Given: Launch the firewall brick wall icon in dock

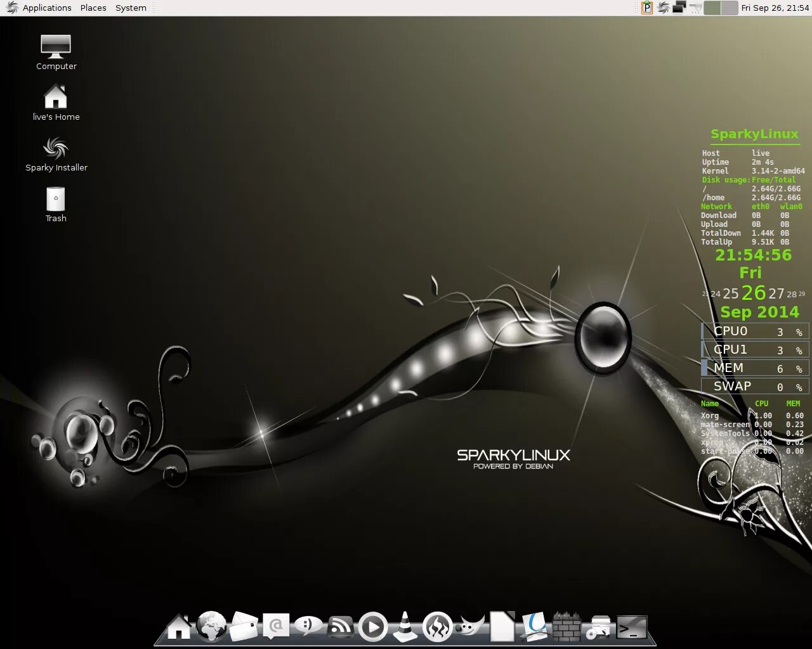Looking at the screenshot, I should point(566,627).
